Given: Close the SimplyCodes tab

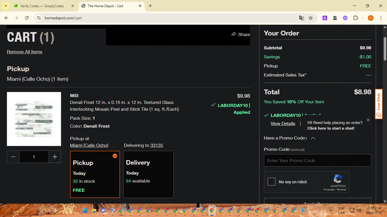Looking at the screenshot, I should point(72,6).
